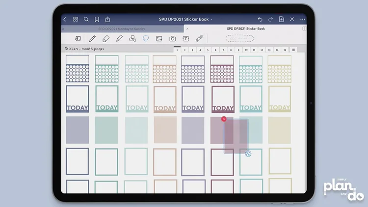368x207 pixels.
Task: Pick the solid navy color block sticker
Action: coord(78,130)
